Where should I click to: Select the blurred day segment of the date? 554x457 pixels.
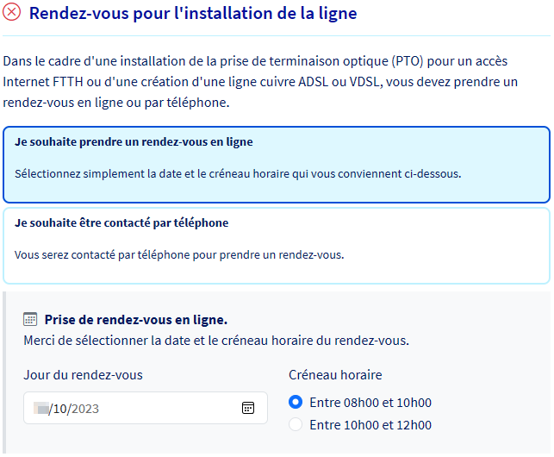pyautogui.click(x=41, y=408)
